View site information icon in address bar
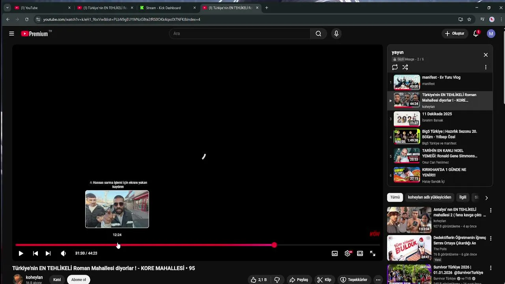 coord(38,19)
